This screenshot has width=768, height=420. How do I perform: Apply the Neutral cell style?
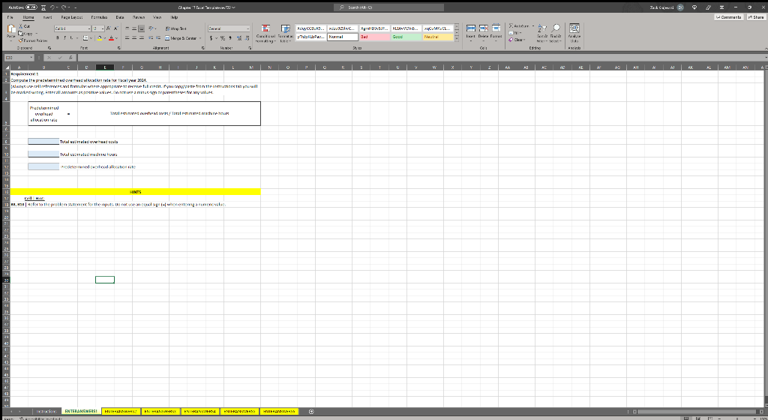(x=438, y=37)
